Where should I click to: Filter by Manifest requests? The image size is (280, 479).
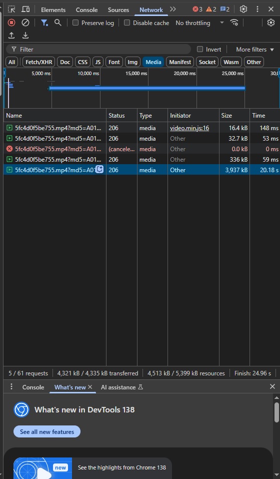coord(180,62)
